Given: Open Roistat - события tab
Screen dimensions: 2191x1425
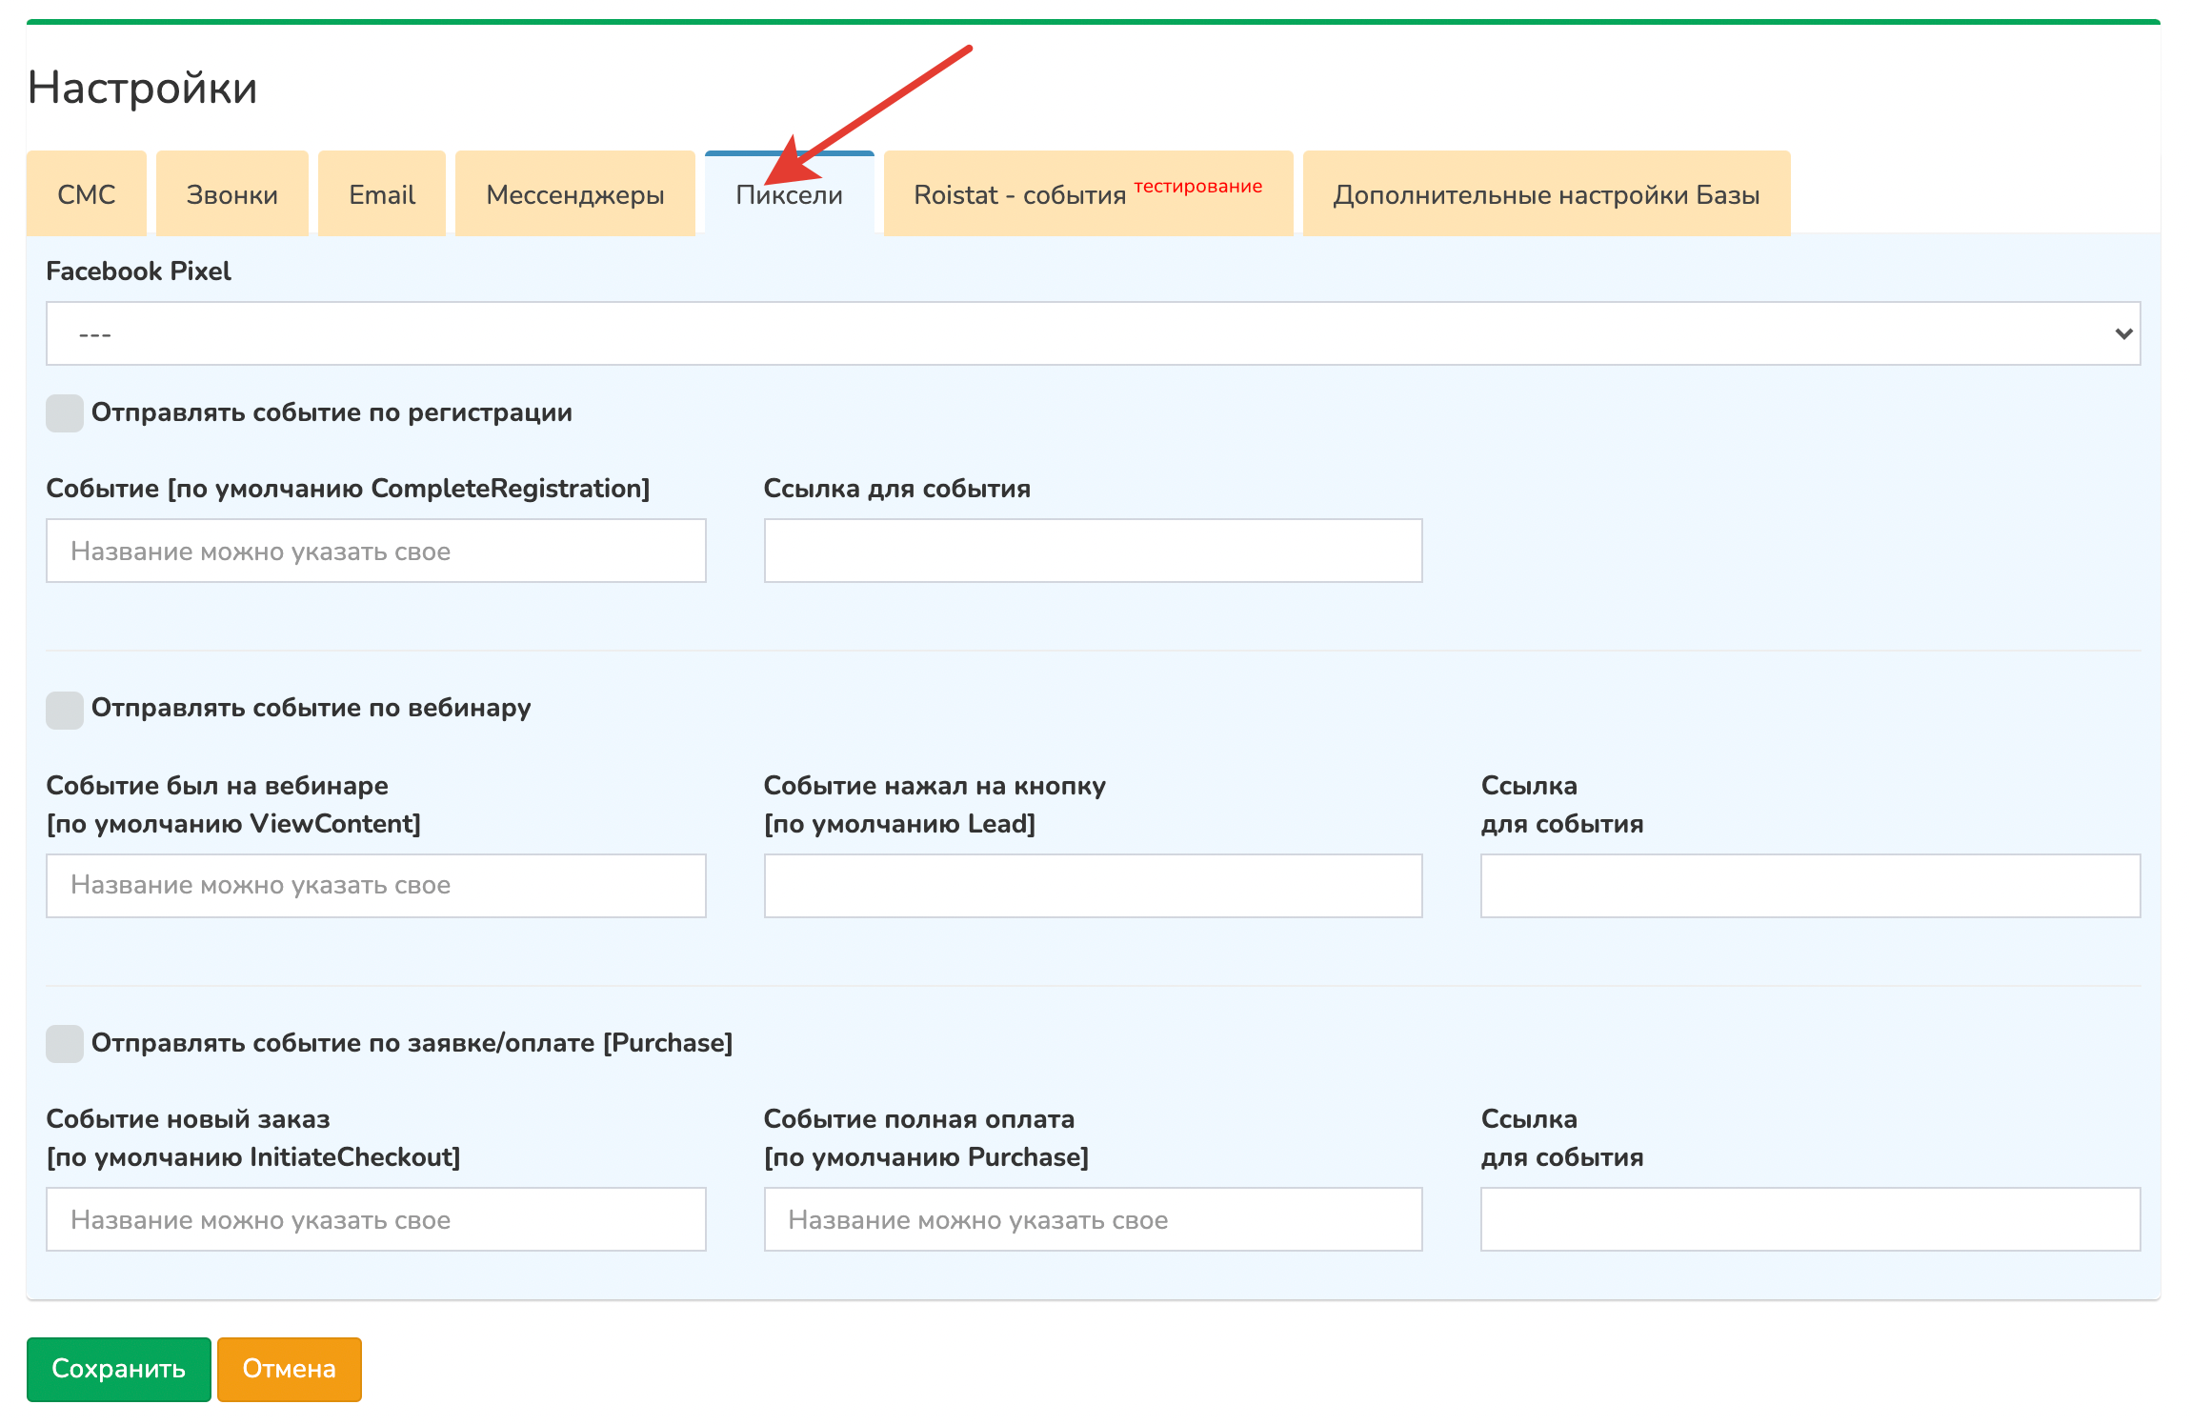Looking at the screenshot, I should pyautogui.click(x=1087, y=194).
